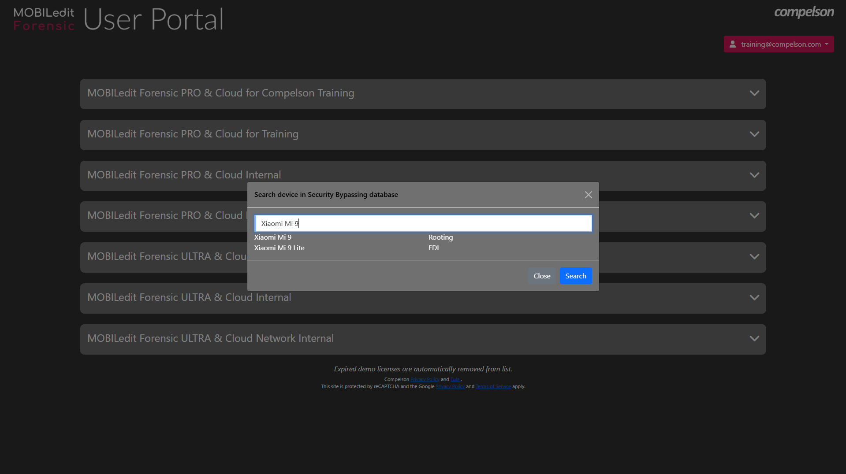Open the Compelson Privacy Policy link
This screenshot has width=846, height=474.
(425, 380)
